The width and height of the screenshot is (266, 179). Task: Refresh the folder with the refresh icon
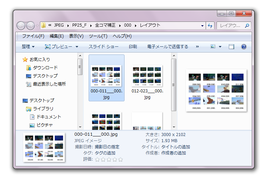[210, 26]
